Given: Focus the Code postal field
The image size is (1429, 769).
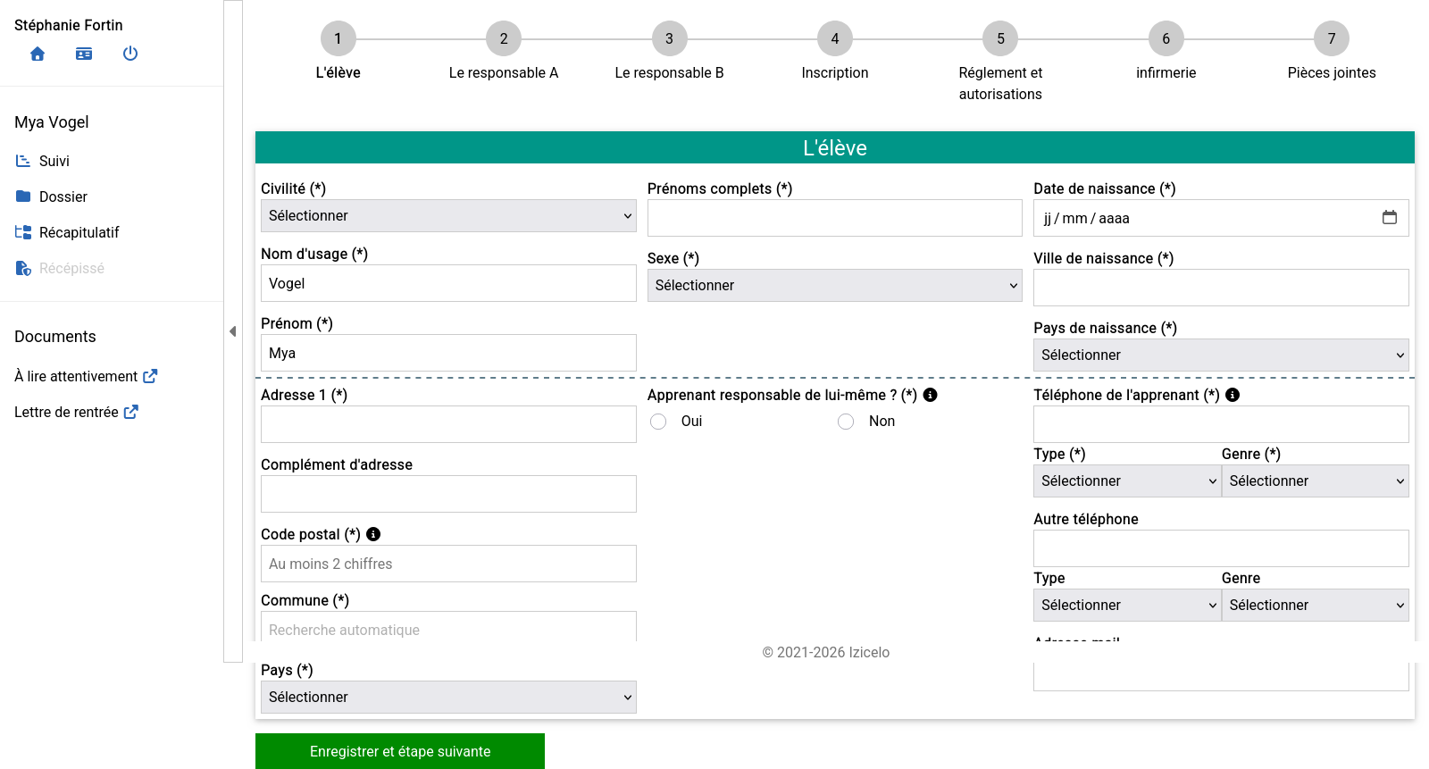Looking at the screenshot, I should (x=448, y=564).
